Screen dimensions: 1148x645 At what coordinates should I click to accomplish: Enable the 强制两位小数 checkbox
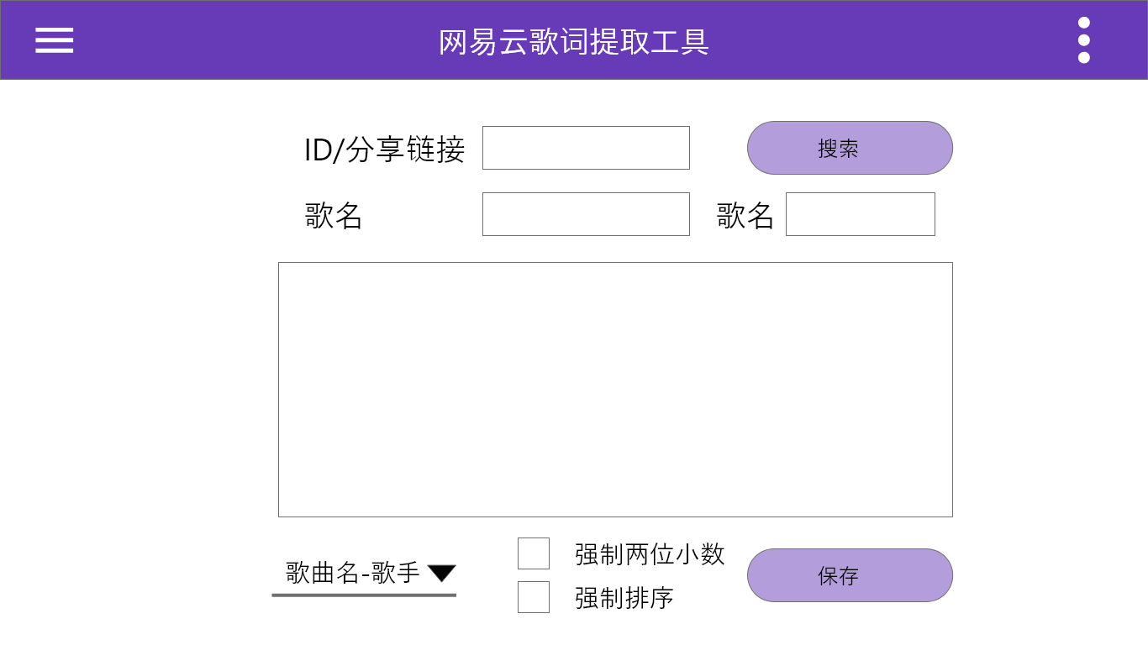534,553
